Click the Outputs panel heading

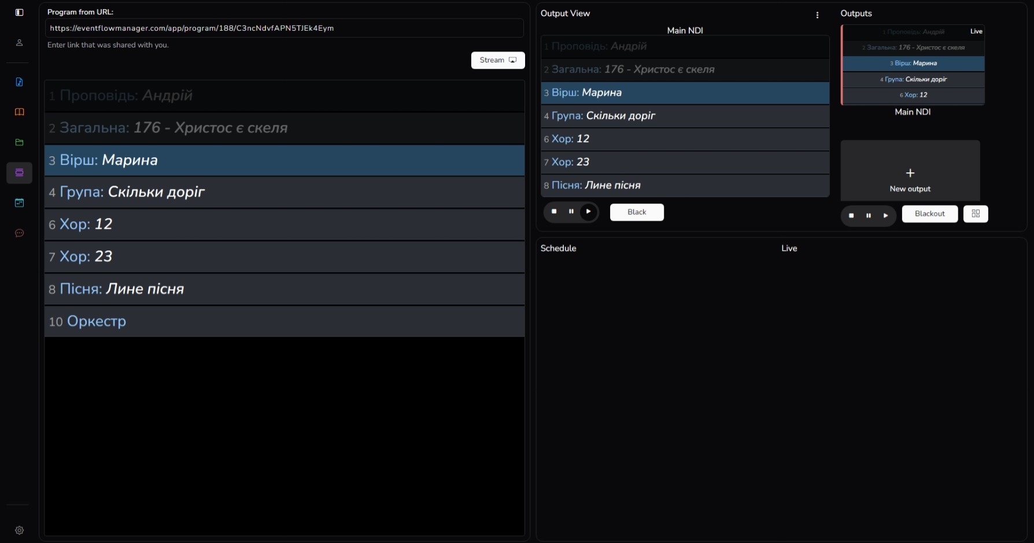[856, 13]
